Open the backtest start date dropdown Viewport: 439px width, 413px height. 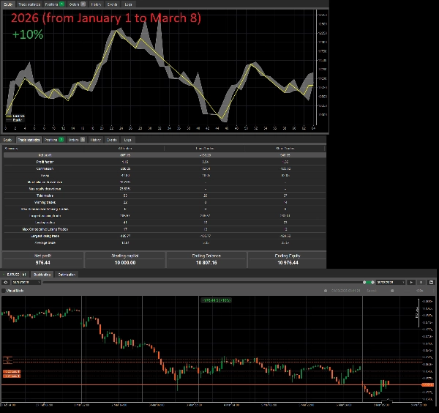(26, 282)
